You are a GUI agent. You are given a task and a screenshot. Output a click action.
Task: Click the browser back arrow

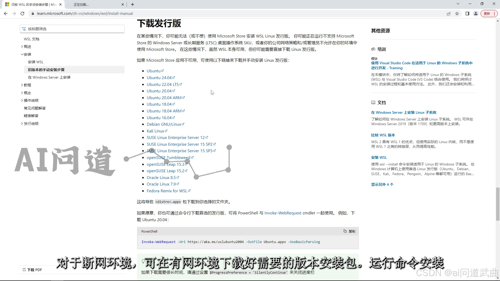pyautogui.click(x=6, y=14)
